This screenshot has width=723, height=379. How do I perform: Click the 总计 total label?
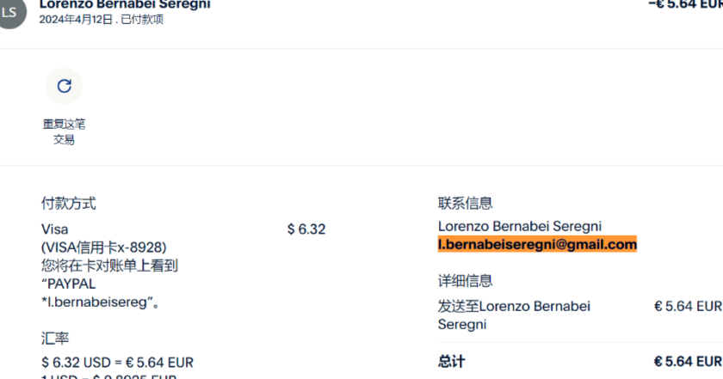(x=451, y=362)
